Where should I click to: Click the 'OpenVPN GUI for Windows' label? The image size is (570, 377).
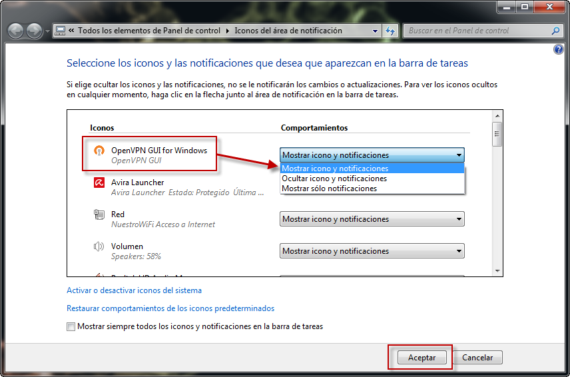point(159,151)
